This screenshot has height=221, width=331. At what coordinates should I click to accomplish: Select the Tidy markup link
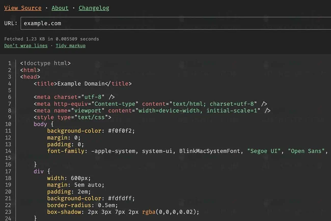click(71, 46)
